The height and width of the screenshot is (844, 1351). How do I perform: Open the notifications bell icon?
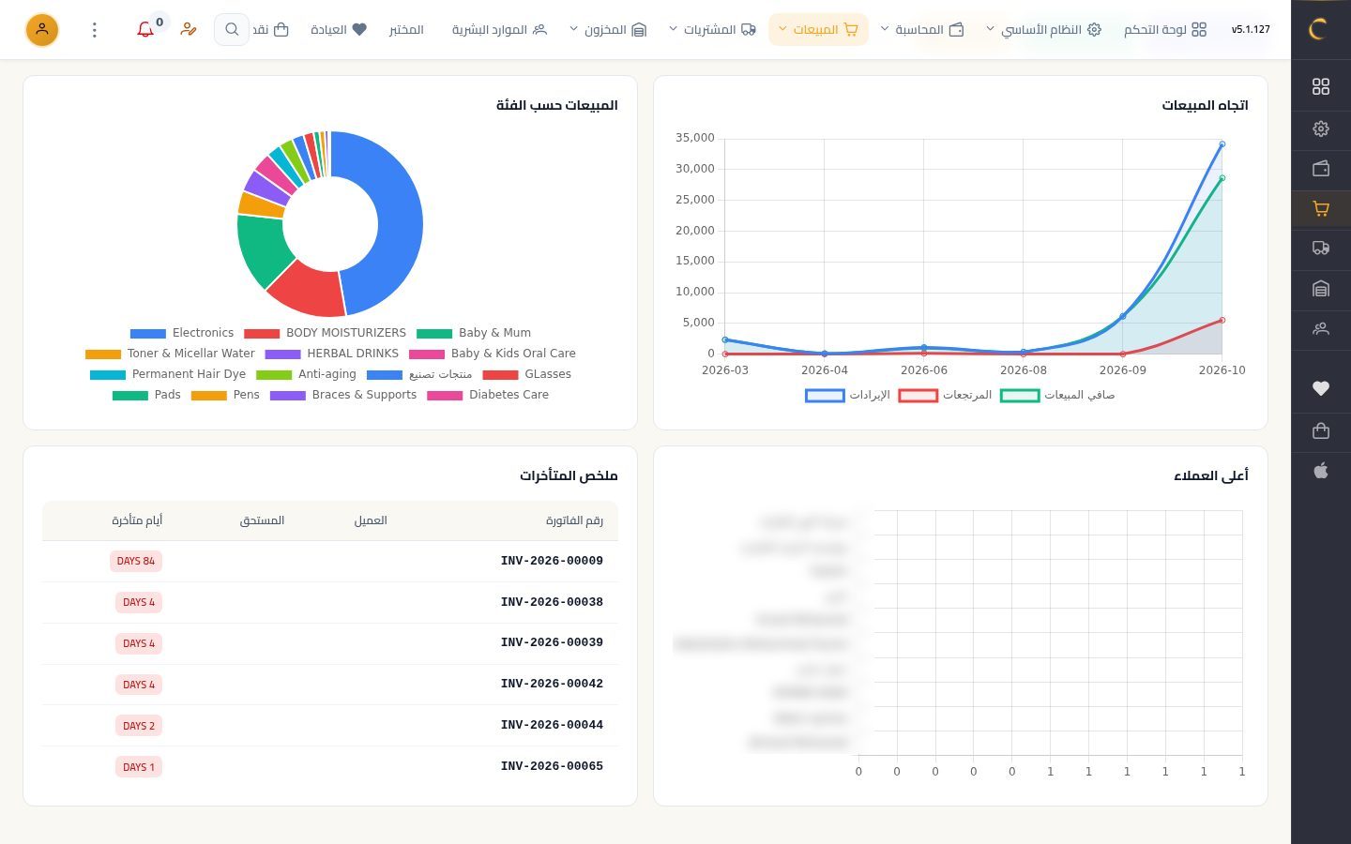(x=145, y=30)
